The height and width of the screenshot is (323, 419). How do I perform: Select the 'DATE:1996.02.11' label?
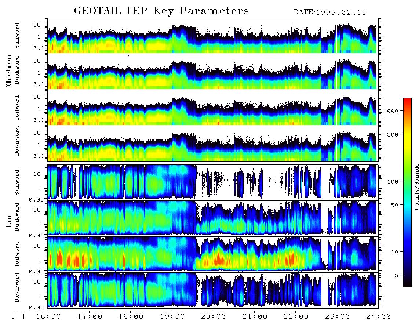click(x=330, y=12)
